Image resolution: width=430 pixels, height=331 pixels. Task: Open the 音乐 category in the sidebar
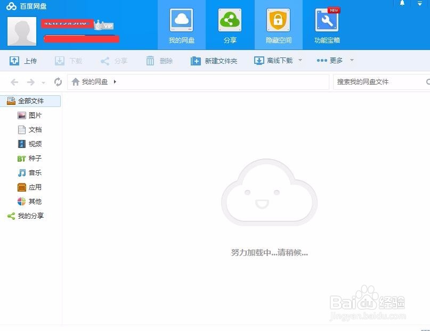[x=35, y=172]
